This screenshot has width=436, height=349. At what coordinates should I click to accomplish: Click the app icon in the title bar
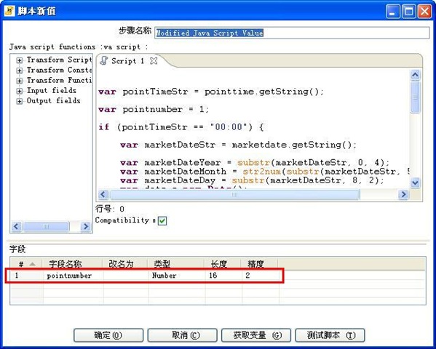click(x=9, y=11)
